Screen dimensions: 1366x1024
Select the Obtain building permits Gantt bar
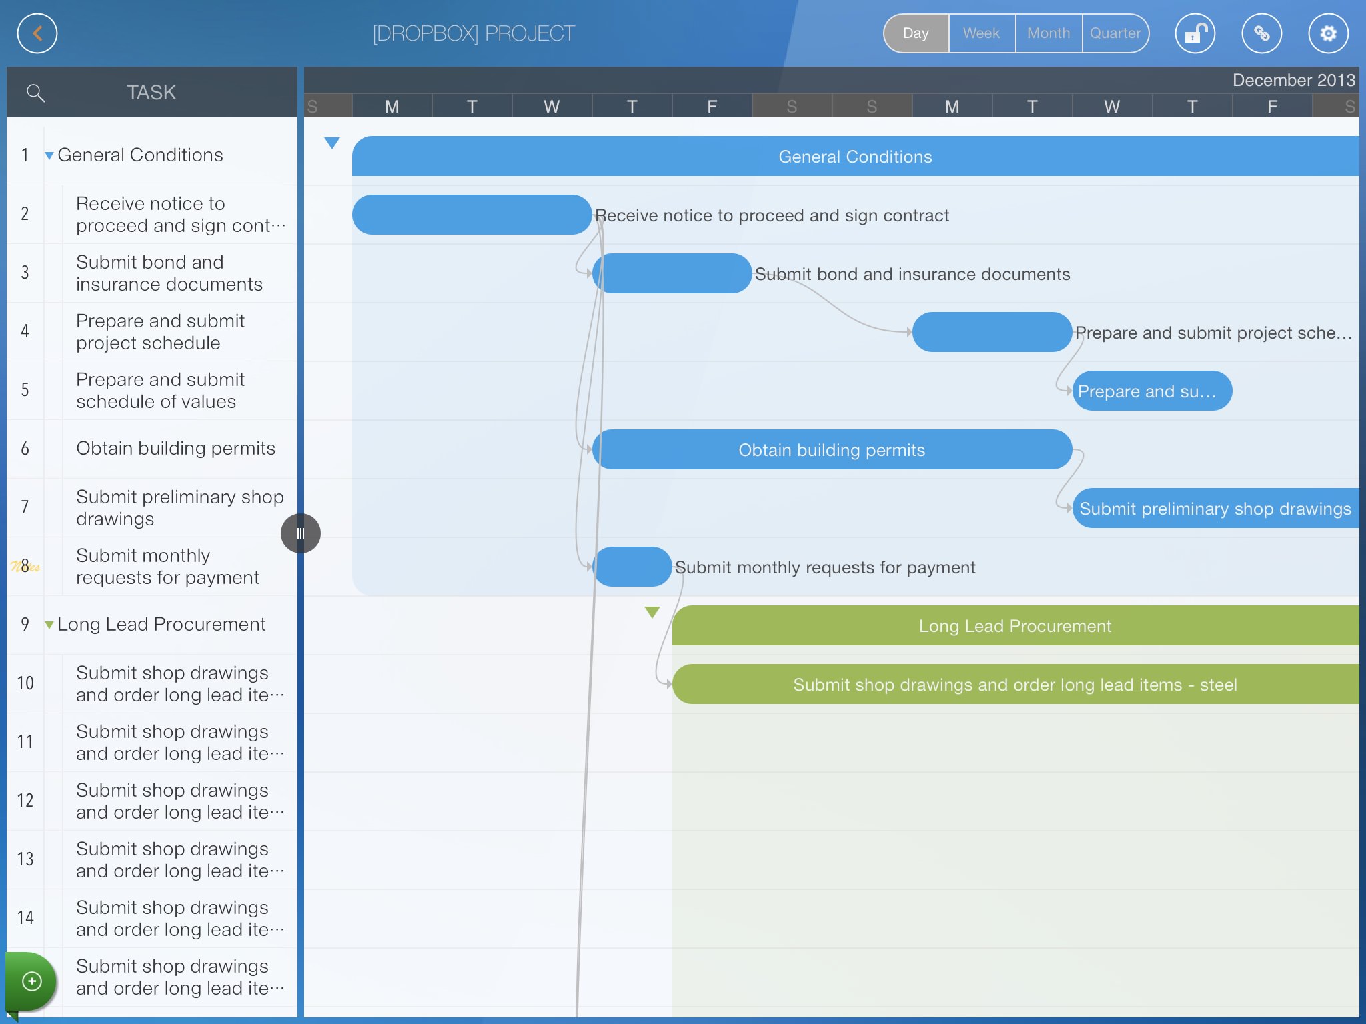coord(831,450)
